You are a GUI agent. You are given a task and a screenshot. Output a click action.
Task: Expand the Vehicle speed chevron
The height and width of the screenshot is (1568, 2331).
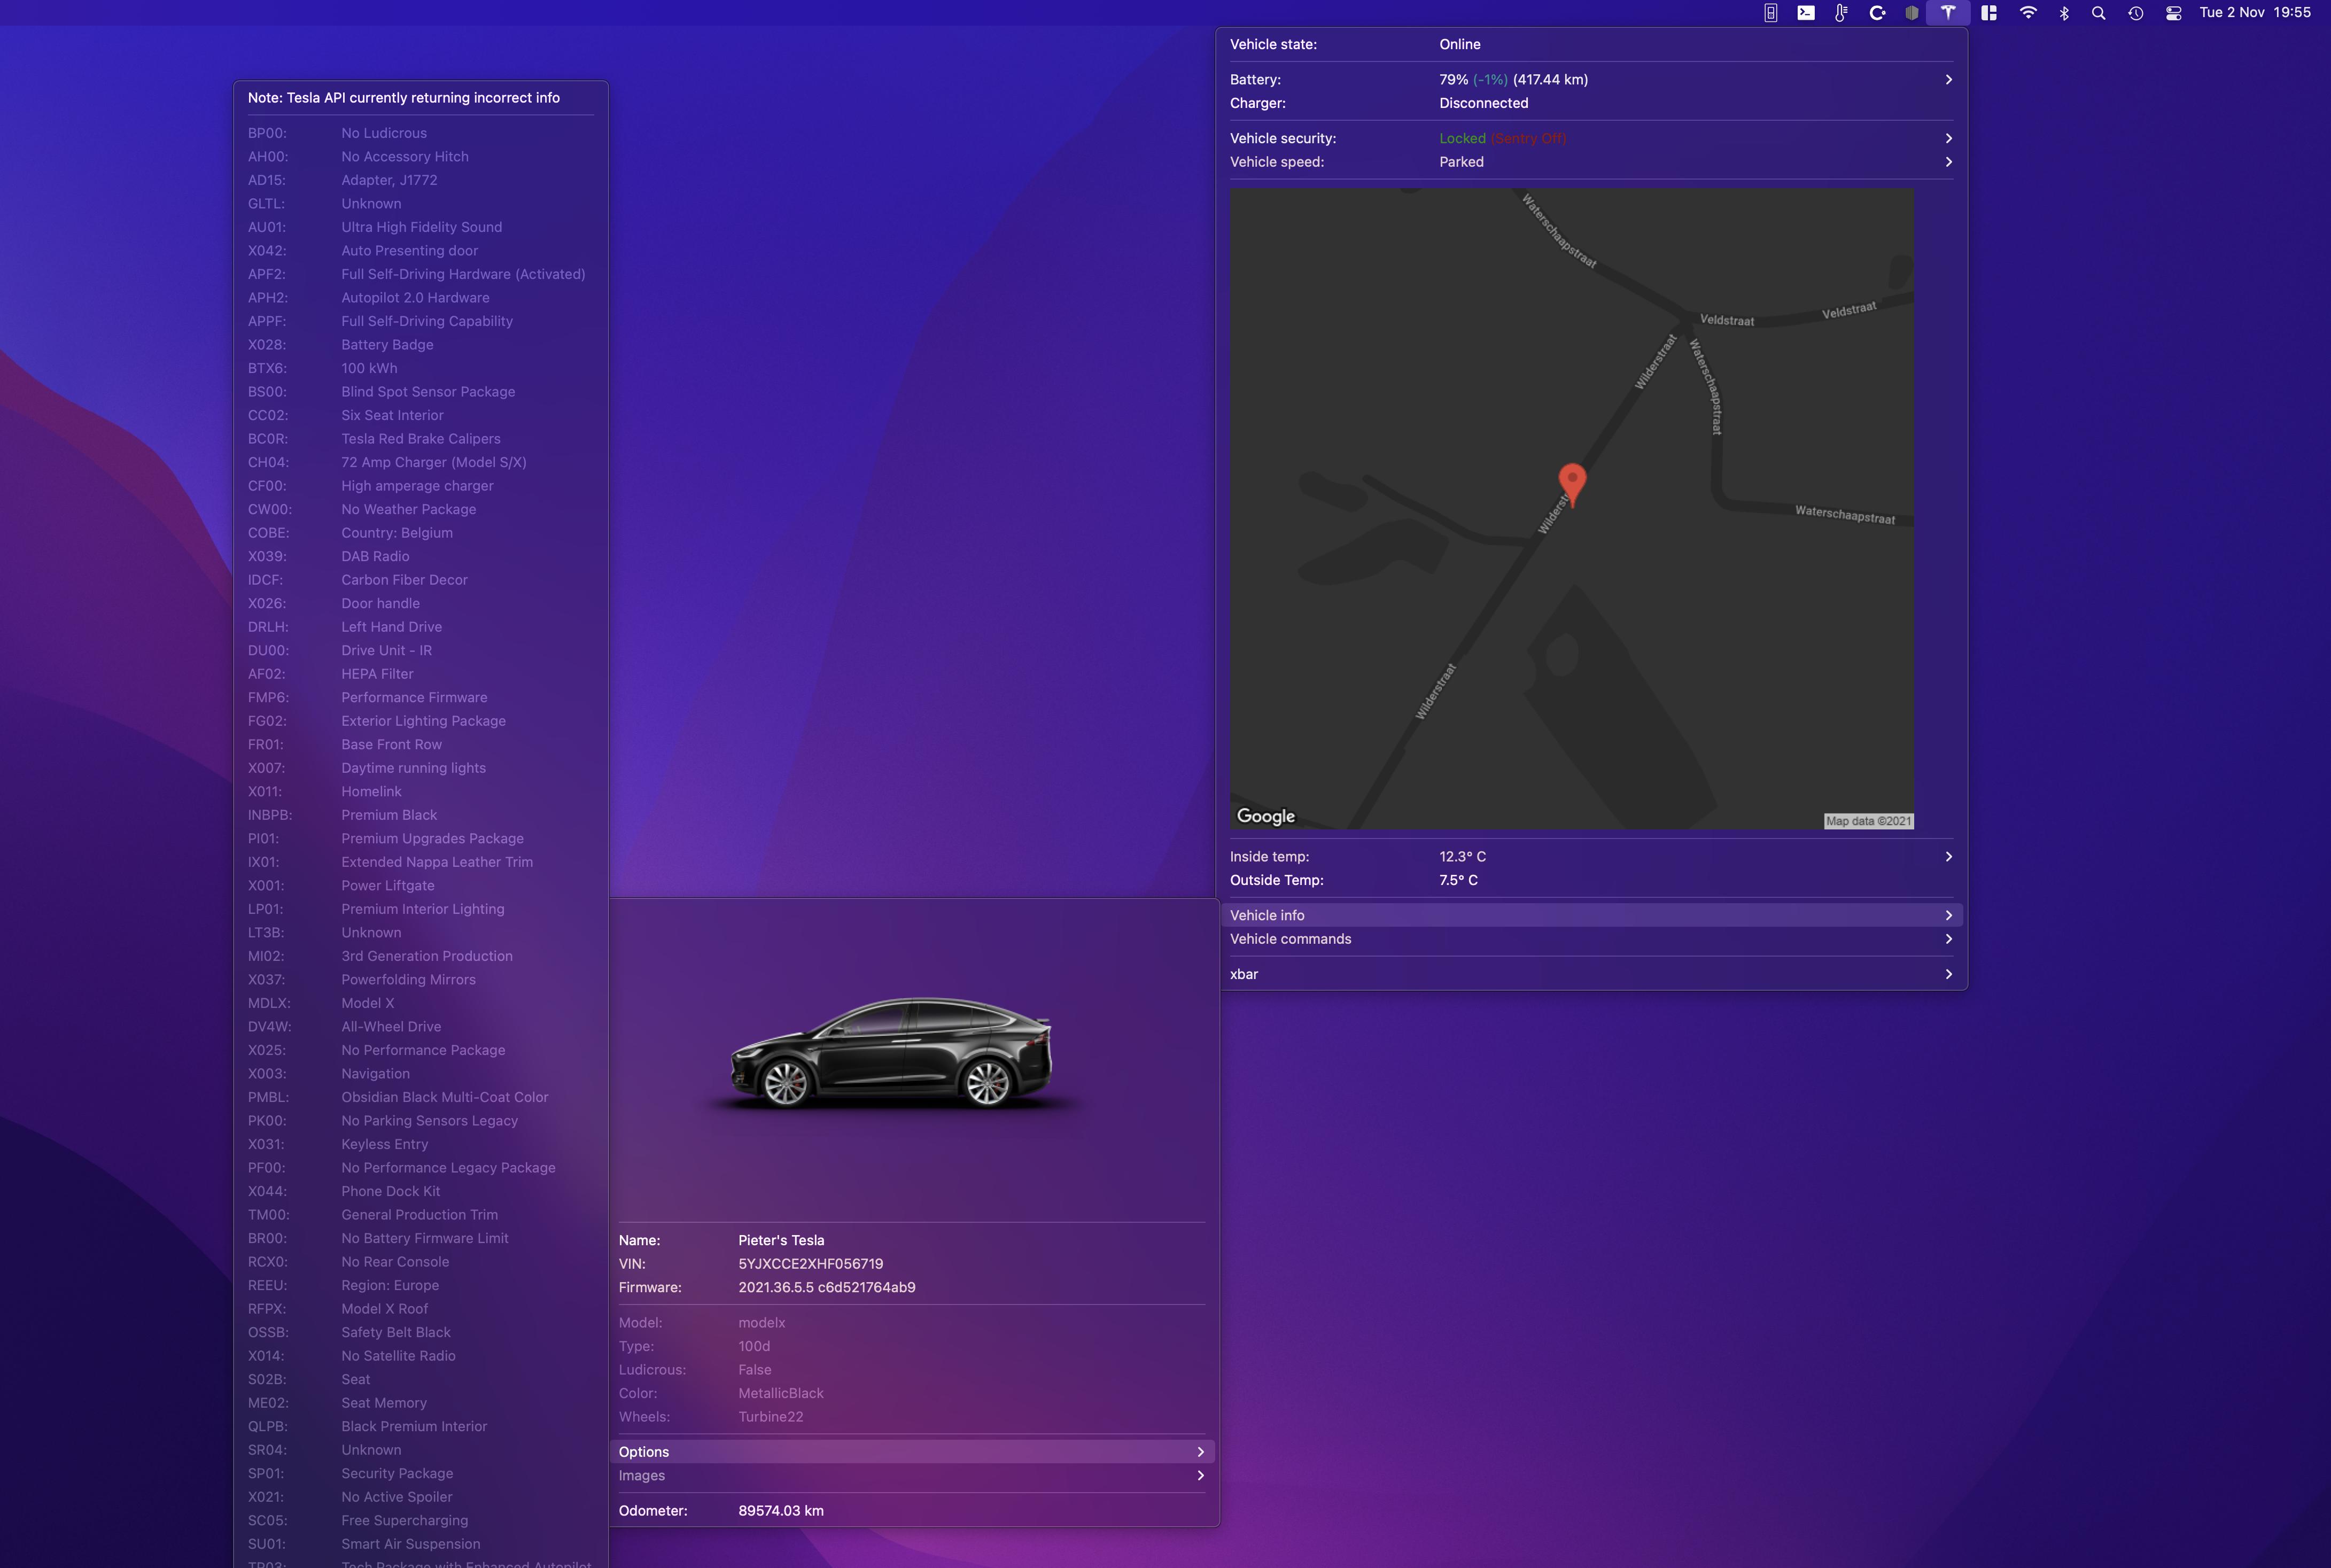(1948, 162)
